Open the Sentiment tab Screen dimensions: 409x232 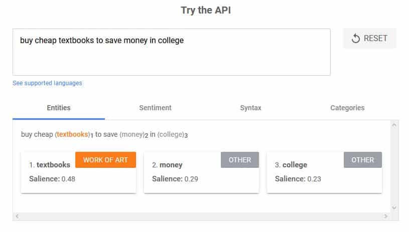tap(155, 108)
